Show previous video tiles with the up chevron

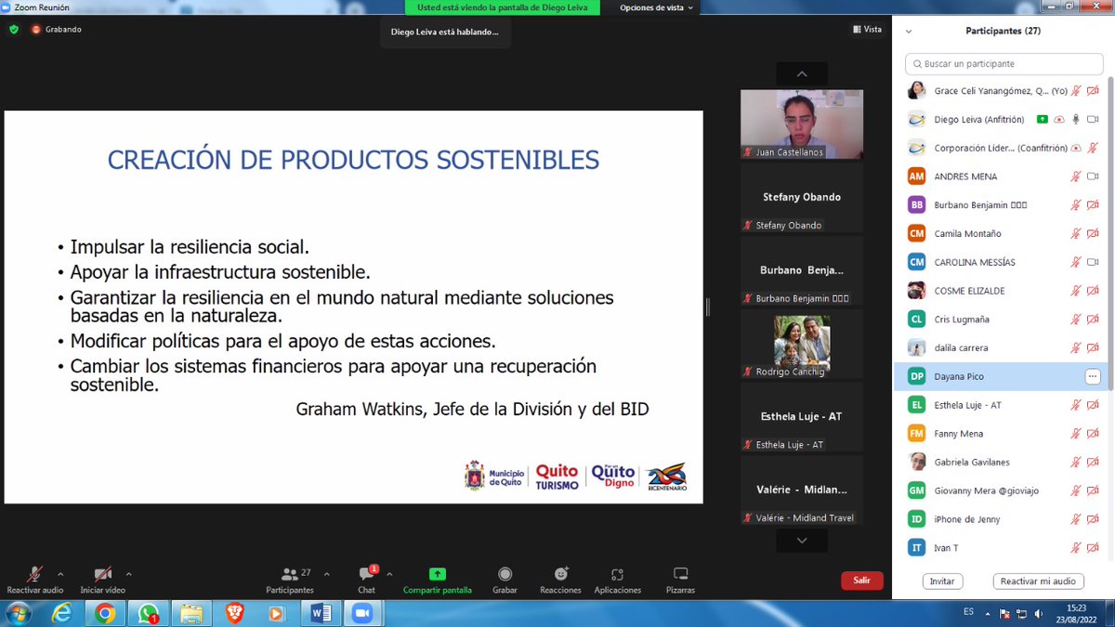802,74
